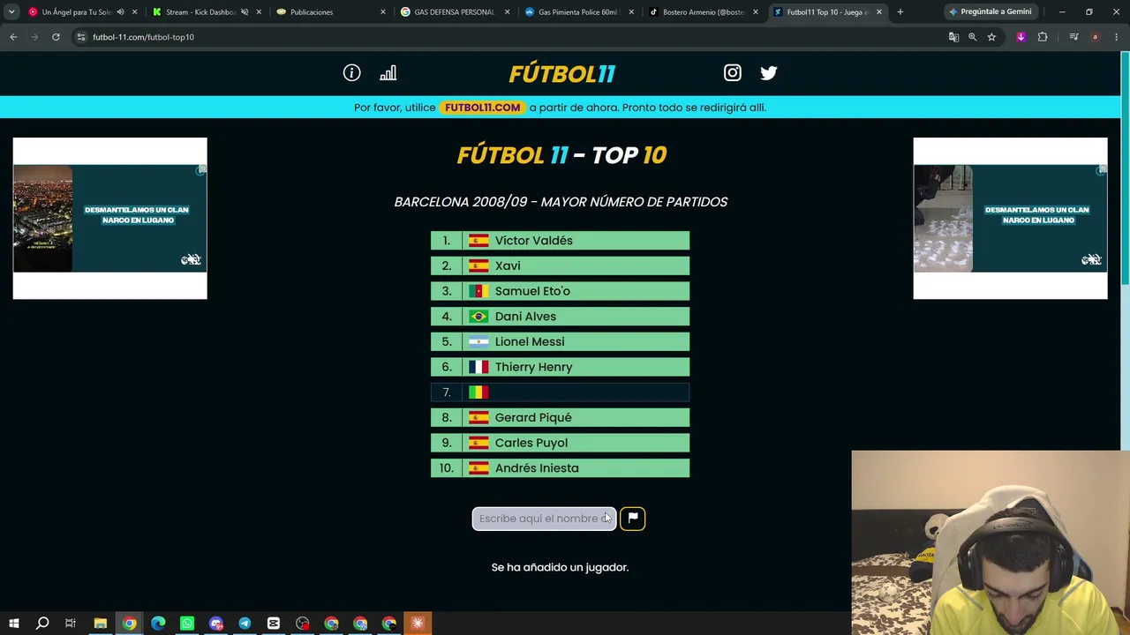This screenshot has height=635, width=1130.
Task: Close the Publicaciones tab
Action: tap(383, 12)
